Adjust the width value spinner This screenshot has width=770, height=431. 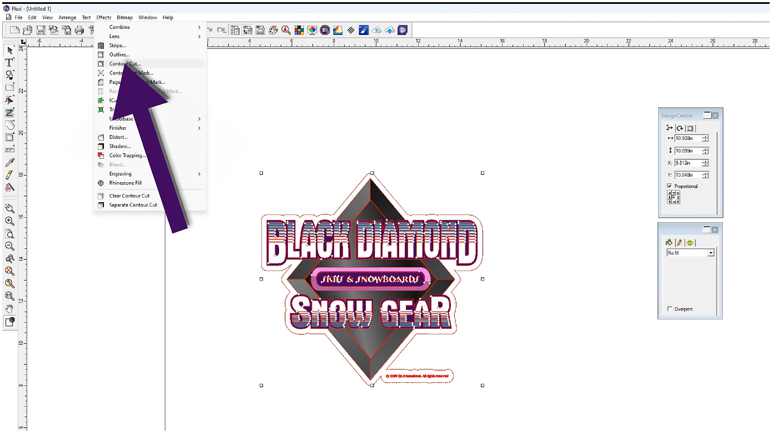[x=706, y=138]
